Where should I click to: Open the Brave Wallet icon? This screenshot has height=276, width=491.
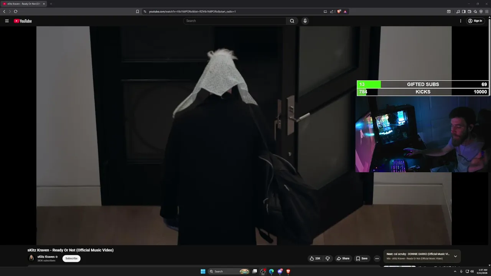pyautogui.click(x=470, y=11)
